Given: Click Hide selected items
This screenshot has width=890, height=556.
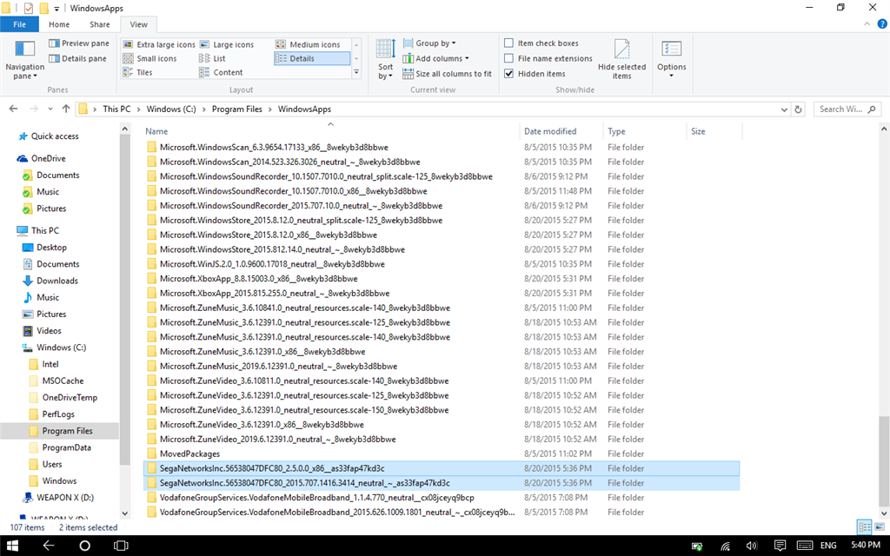Looking at the screenshot, I should [621, 60].
